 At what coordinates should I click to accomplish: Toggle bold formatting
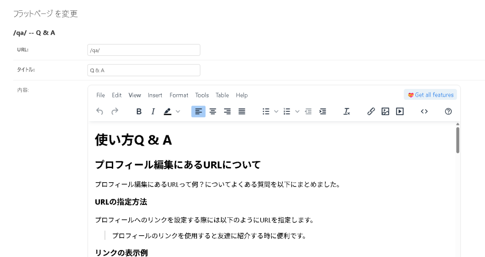pyautogui.click(x=139, y=111)
